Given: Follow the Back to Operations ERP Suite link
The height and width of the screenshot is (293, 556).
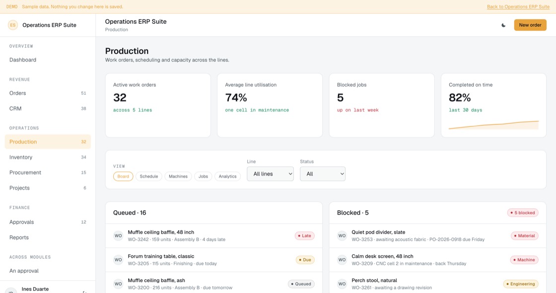Looking at the screenshot, I should click(518, 7).
